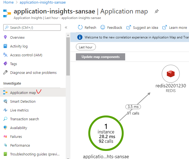The width and height of the screenshot is (189, 159).
Task: Click the Tags icon in sidebar
Action: coord(5,64)
